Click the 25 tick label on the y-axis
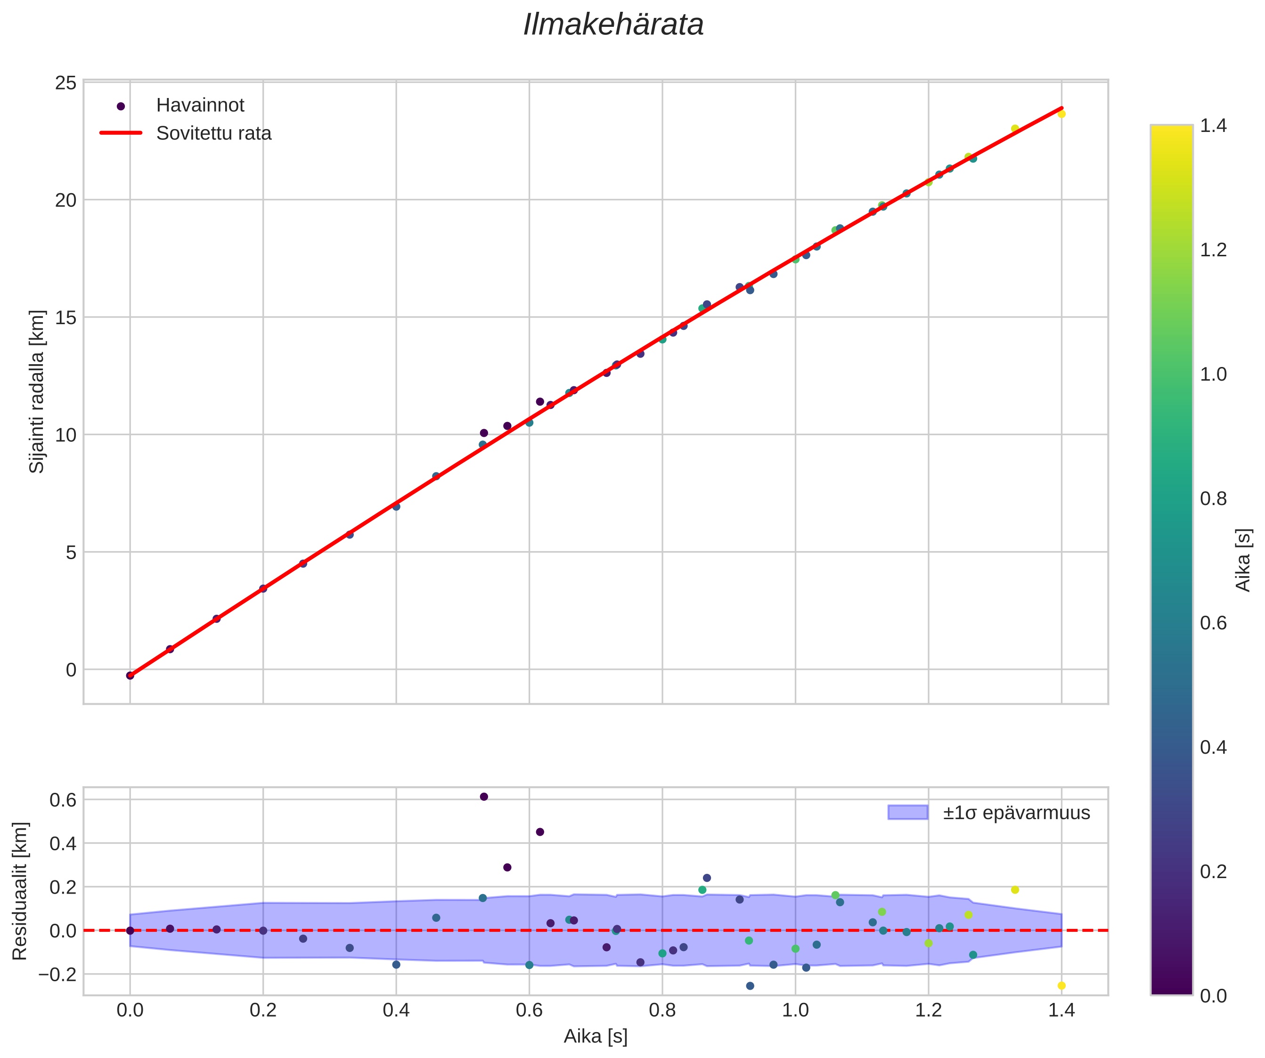 [x=65, y=82]
